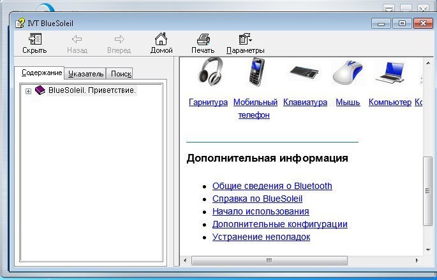Click the horizontal scrollbar thumb
This screenshot has height=280, width=437.
269,260
